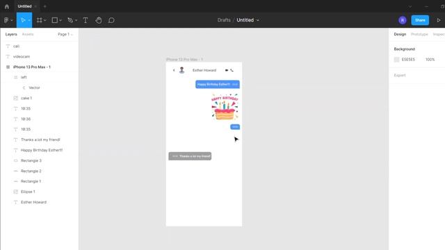Switch to the Design tab
445x250 pixels.
[400, 34]
